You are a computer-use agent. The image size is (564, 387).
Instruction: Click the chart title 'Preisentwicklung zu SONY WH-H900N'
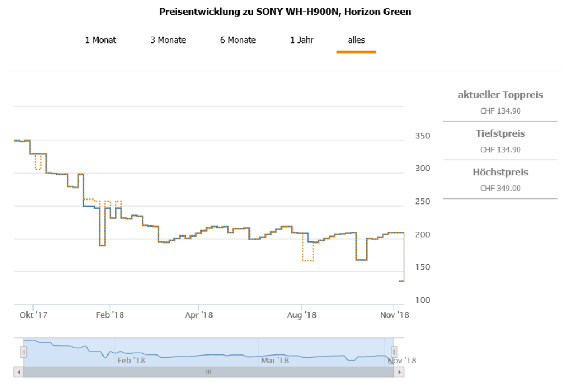coord(285,12)
